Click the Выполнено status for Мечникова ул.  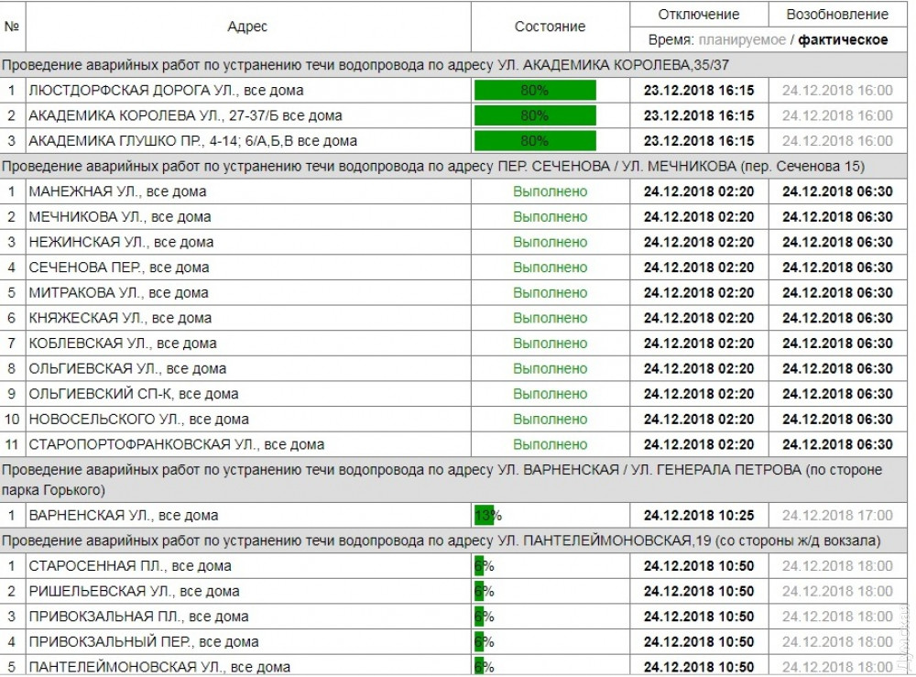click(550, 217)
